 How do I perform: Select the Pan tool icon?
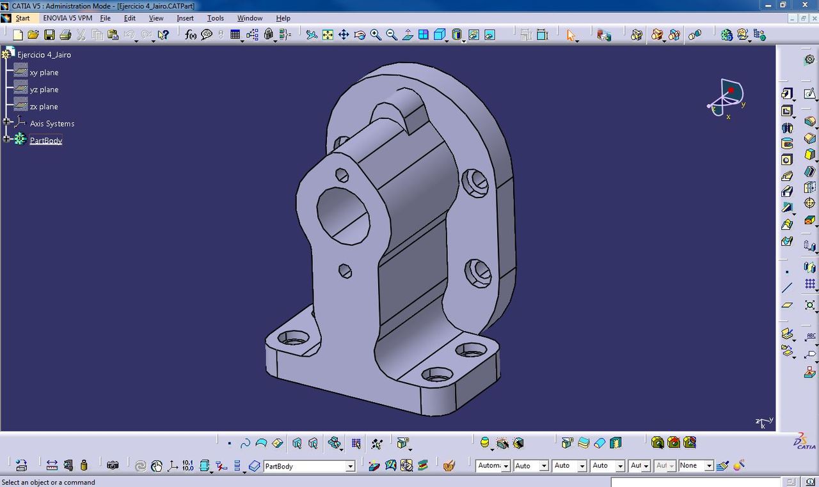point(344,35)
